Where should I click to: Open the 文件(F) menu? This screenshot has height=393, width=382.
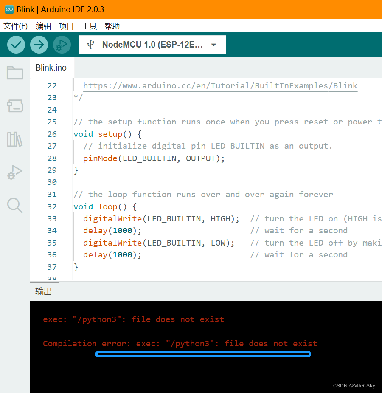point(16,26)
